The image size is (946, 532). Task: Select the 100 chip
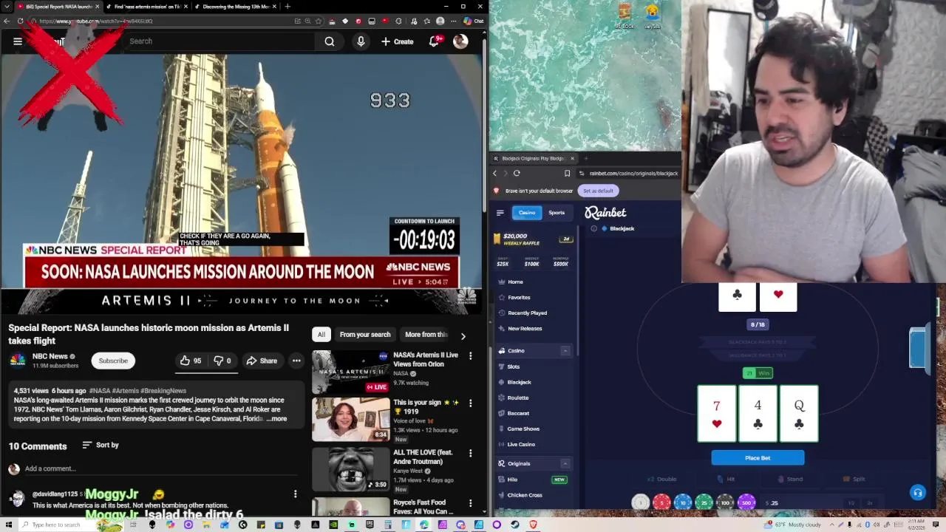(x=725, y=502)
